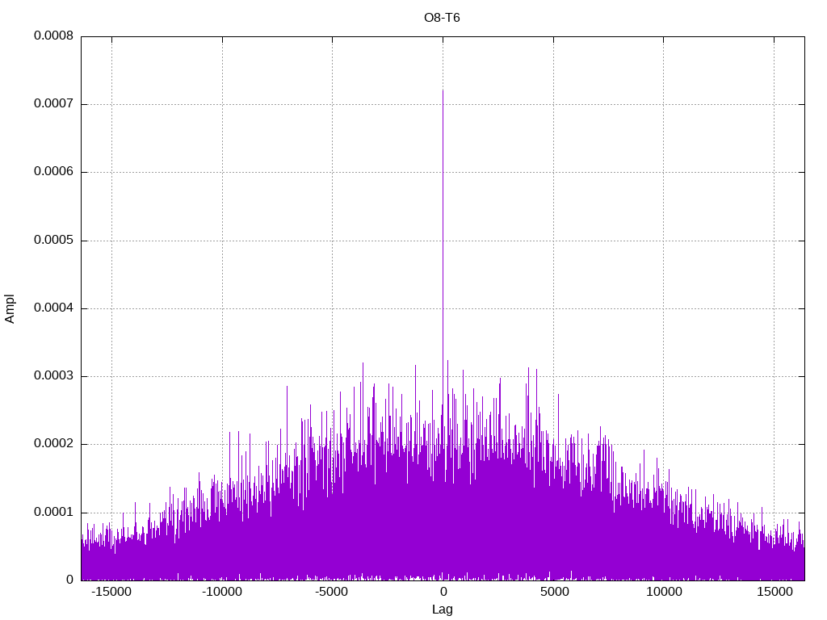The width and height of the screenshot is (827, 620).
Task: Click the -10000 tick label on x-axis
Action: [x=221, y=593]
